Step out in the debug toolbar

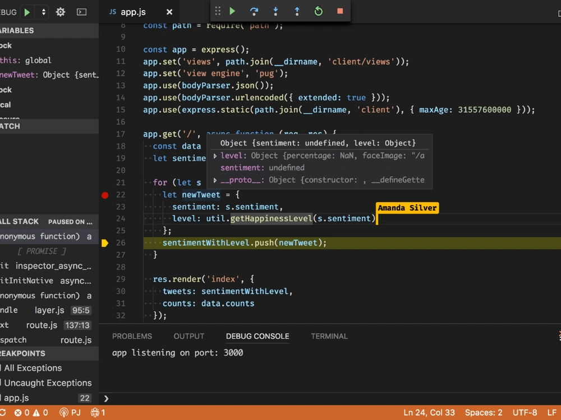[297, 11]
